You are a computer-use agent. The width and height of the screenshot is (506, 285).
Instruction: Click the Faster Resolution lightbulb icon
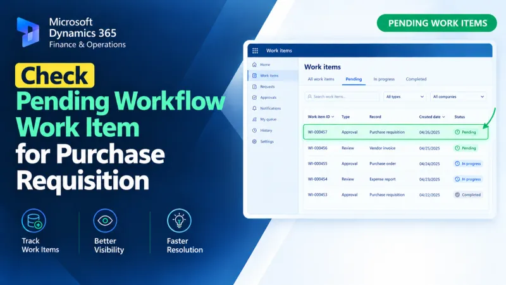[x=179, y=220]
